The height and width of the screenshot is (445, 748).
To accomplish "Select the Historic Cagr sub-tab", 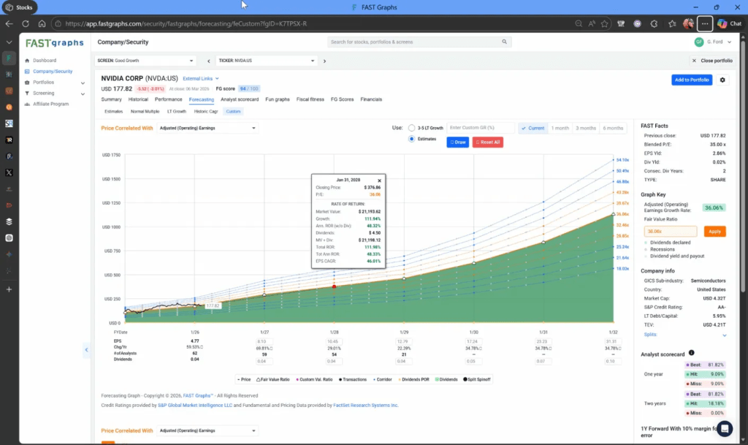I will 206,112.
